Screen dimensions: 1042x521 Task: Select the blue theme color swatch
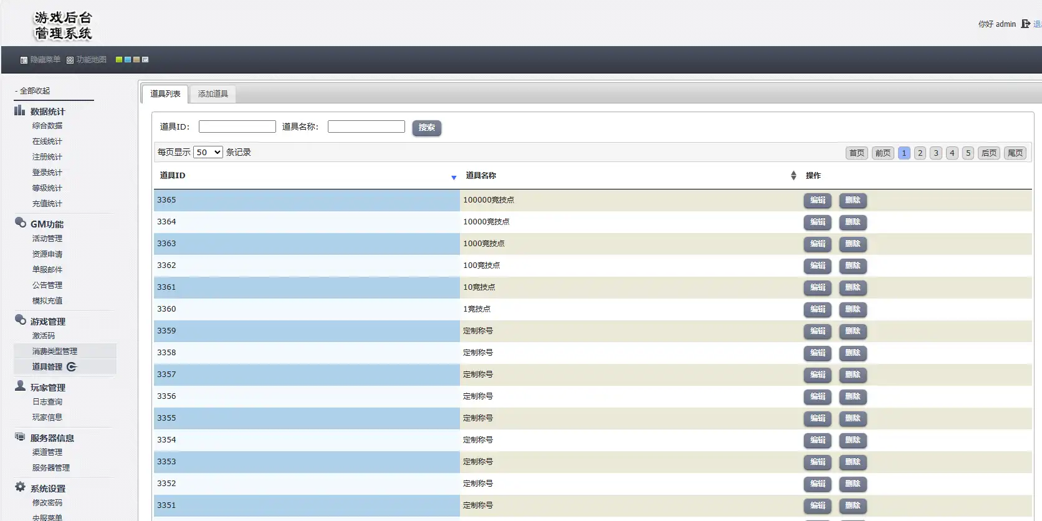[128, 60]
